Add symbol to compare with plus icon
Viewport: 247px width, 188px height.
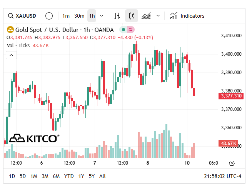49,16
